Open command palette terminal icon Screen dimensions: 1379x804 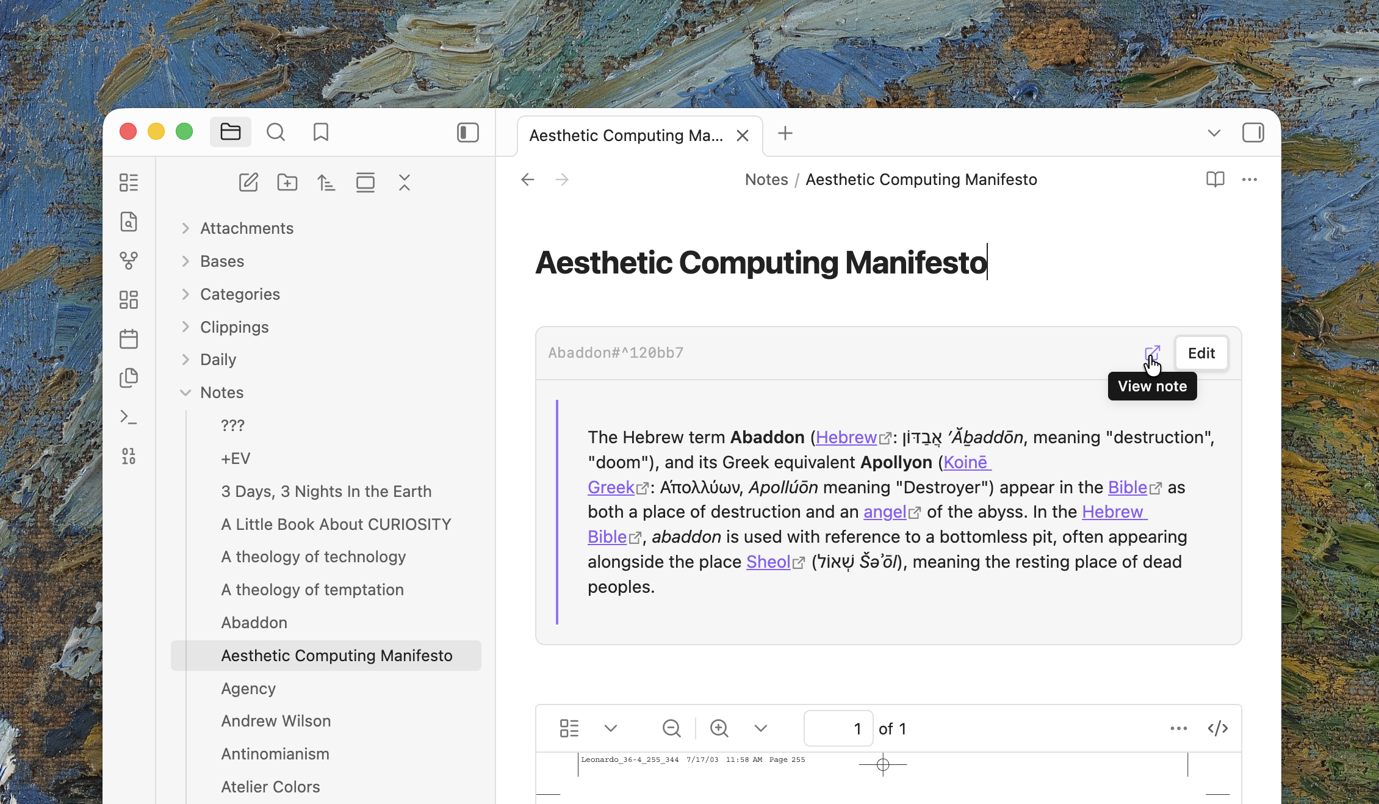click(x=129, y=418)
